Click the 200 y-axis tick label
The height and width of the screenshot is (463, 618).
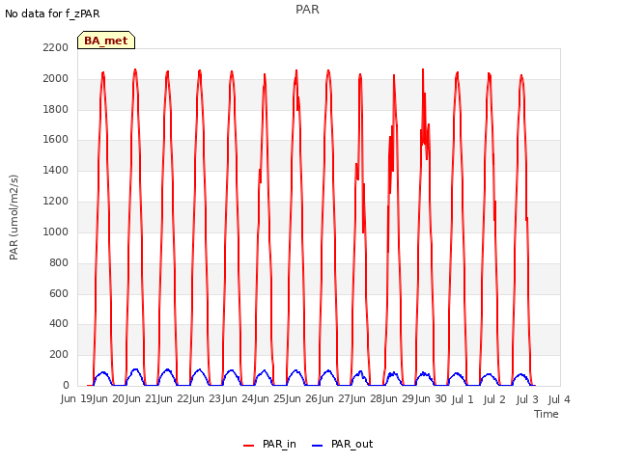(x=59, y=354)
